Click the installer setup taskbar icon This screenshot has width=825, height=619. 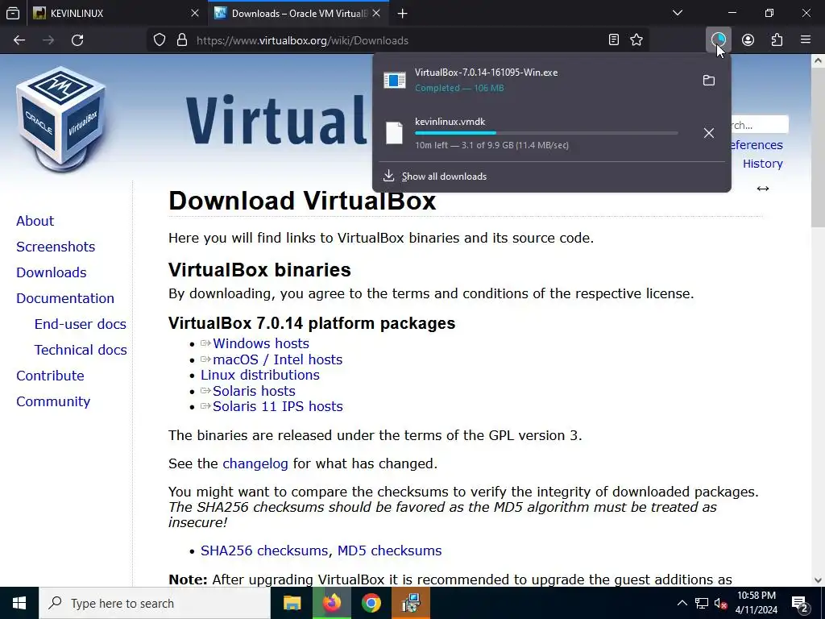(410, 603)
